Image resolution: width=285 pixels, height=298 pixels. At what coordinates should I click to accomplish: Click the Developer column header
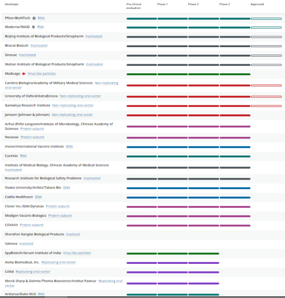tap(12, 4)
